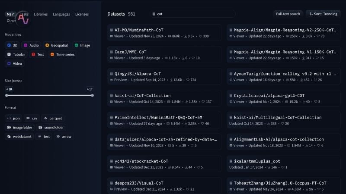Select parquet format filter

(53, 118)
